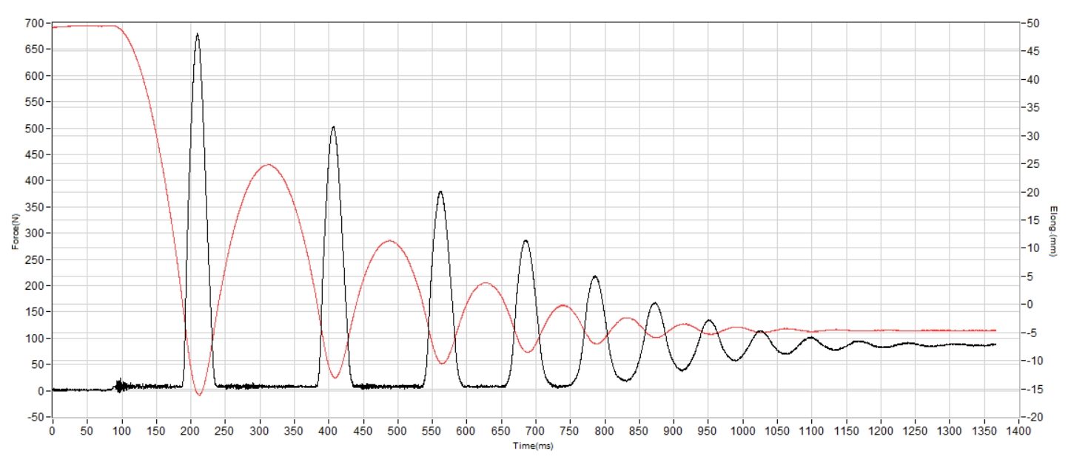Click the first black force peak near 680 N
This screenshot has width=1068, height=462.
pos(197,34)
